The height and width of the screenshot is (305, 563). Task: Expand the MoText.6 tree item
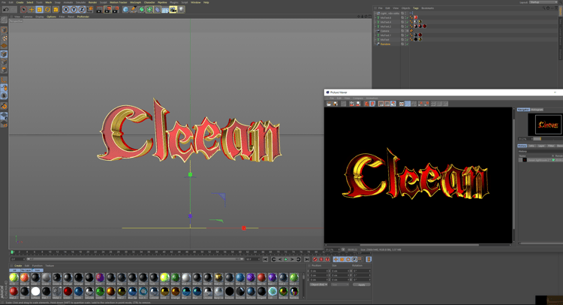pyautogui.click(x=375, y=17)
